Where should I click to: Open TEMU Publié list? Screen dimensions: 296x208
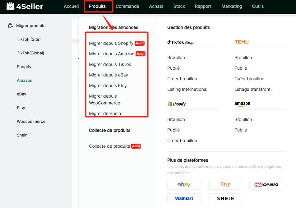click(241, 68)
